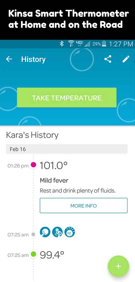Tap the Kara's History heading

[32, 135]
